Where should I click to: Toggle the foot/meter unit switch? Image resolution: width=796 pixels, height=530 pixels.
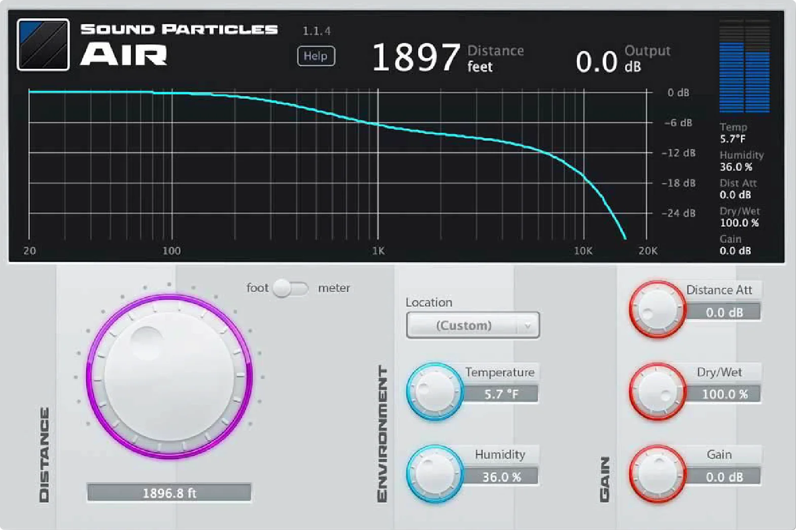point(290,288)
